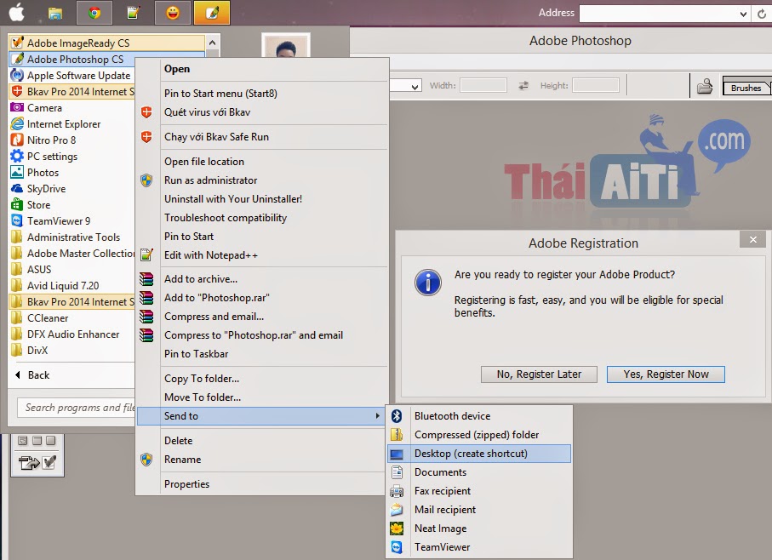772x560 pixels.
Task: Select Edit with Notepad++ entry
Action: tap(261, 255)
